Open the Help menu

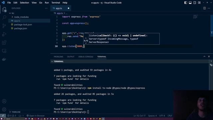[x=65, y=3]
